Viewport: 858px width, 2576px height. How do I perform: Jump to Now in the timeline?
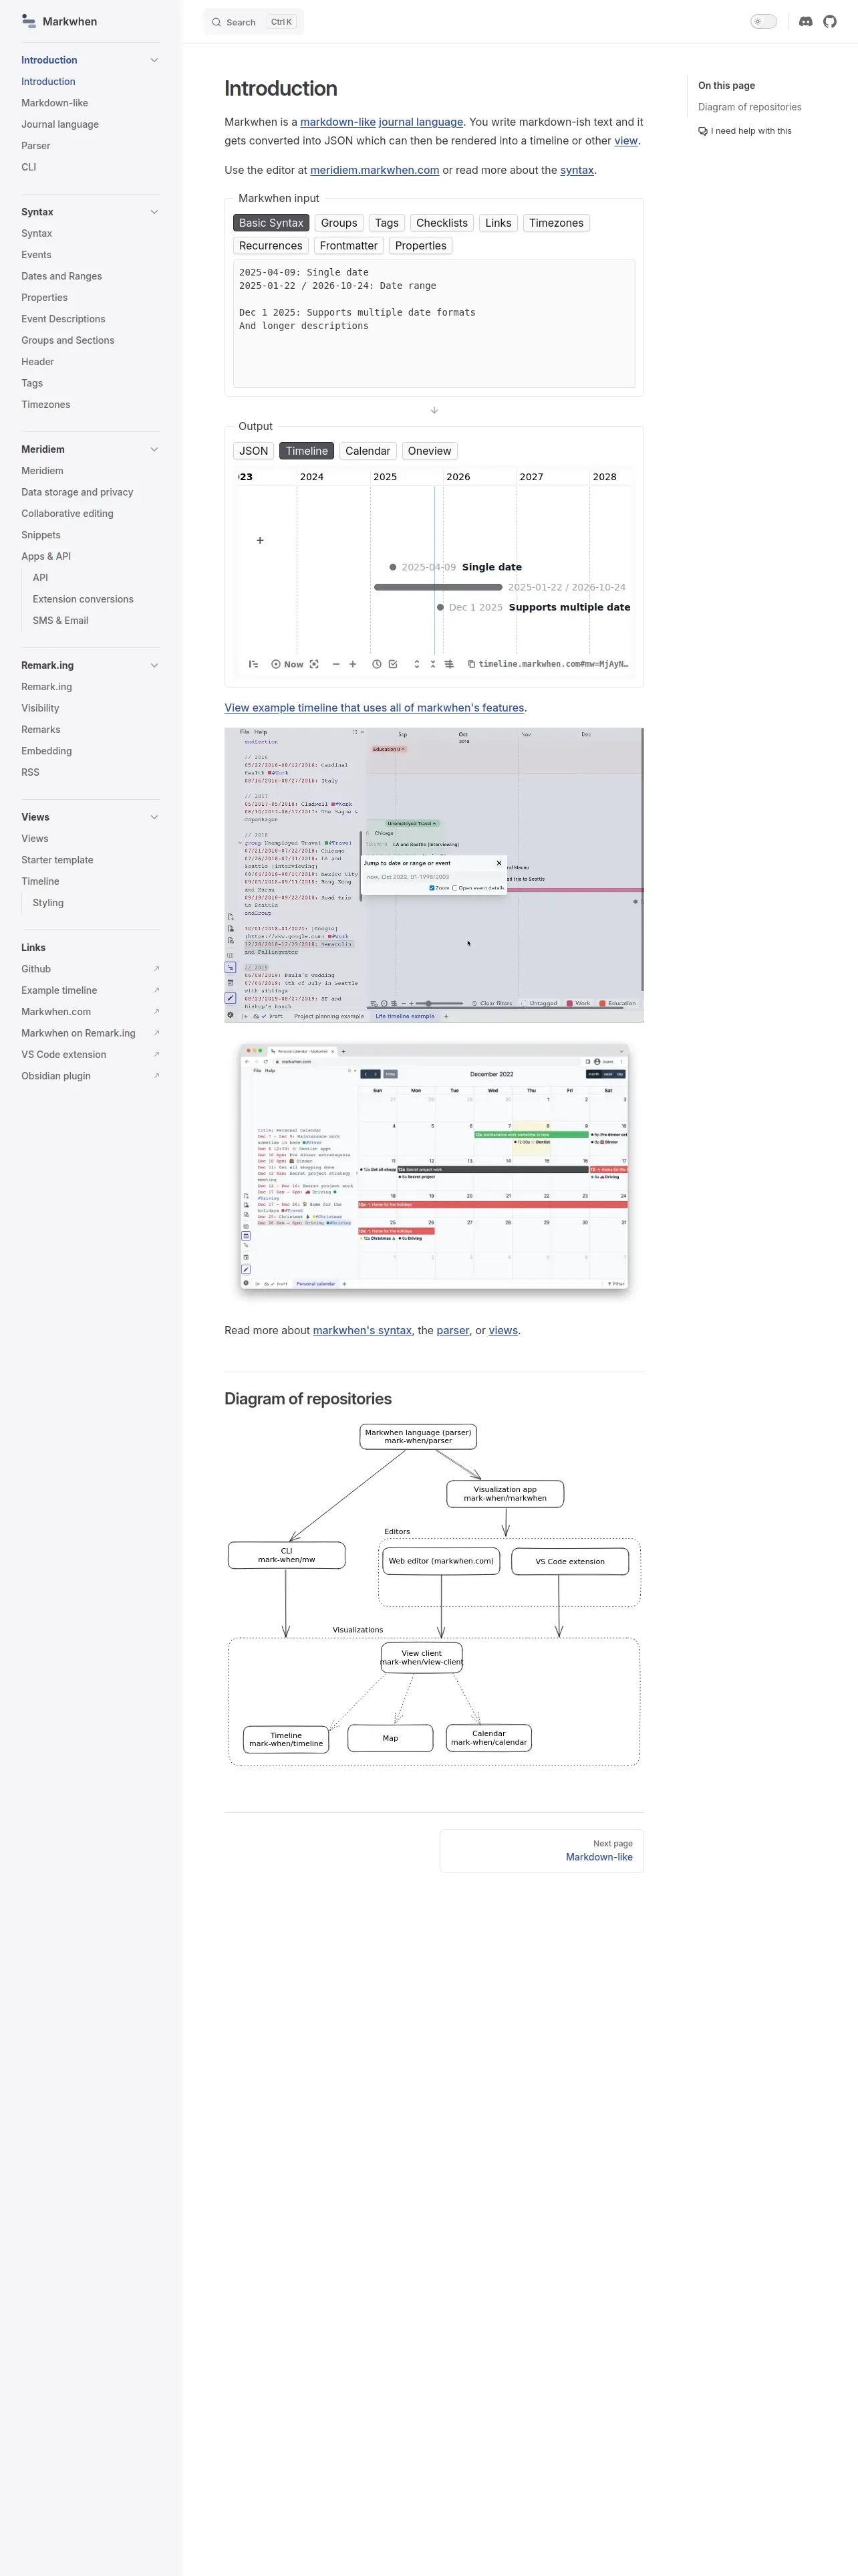[287, 664]
